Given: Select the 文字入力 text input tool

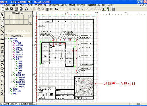Looking at the screenshot, I should pos(2,48).
